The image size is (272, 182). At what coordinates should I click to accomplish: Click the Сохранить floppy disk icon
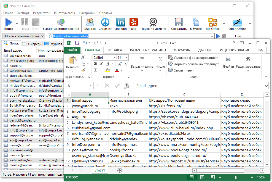(179, 22)
